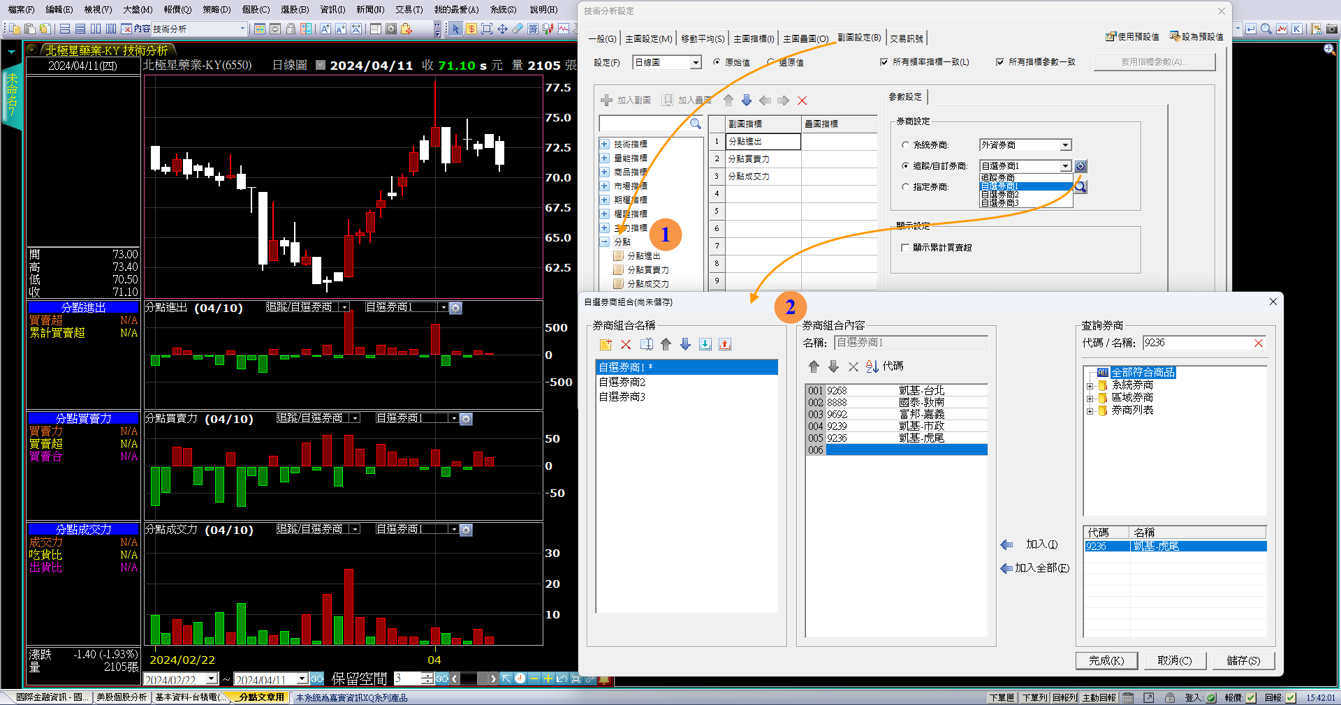
Task: Select the 系統券商 radio button
Action: tap(905, 145)
